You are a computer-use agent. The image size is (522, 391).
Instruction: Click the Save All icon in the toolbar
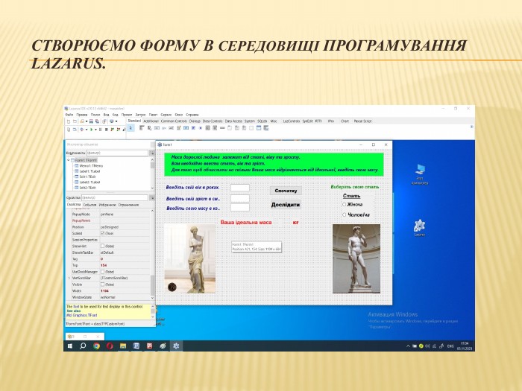tap(97, 121)
